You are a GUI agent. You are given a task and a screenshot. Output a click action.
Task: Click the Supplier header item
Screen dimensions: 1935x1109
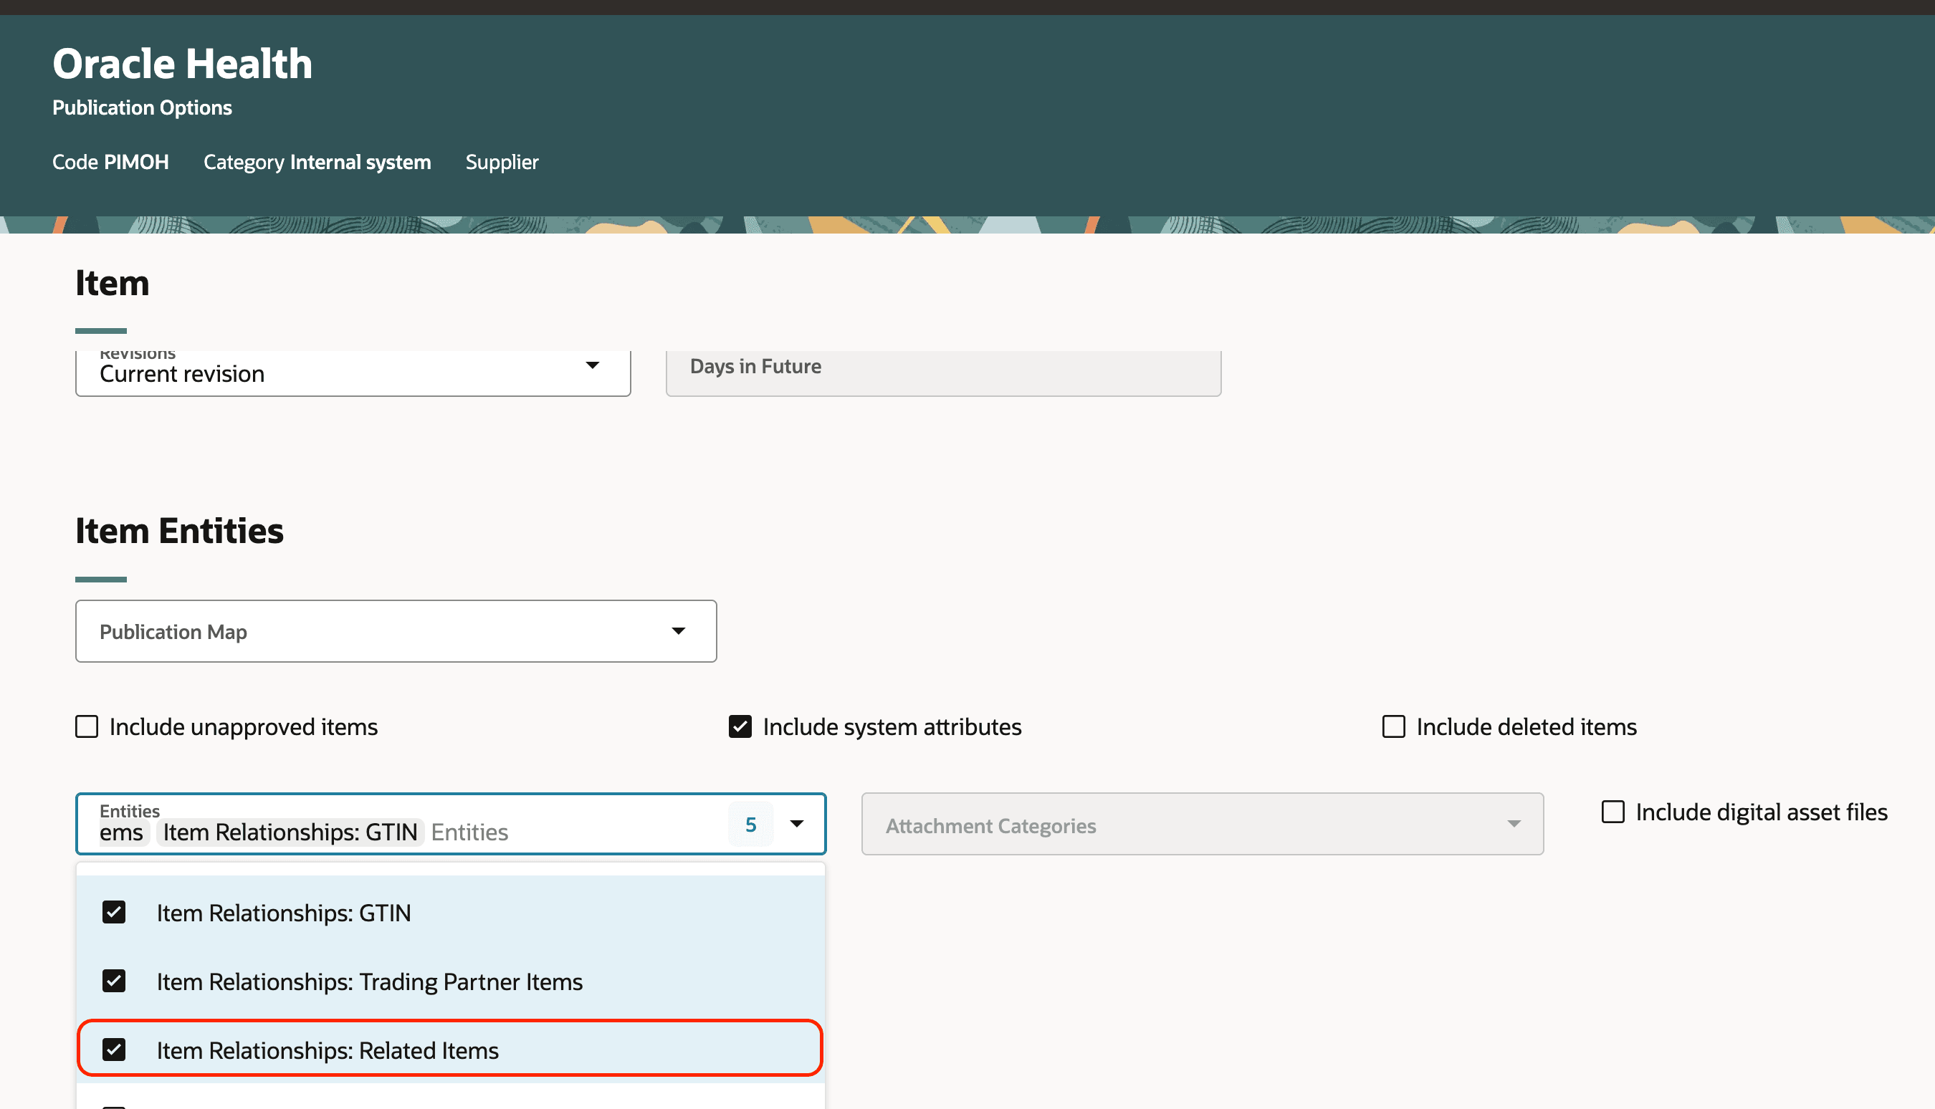click(501, 161)
